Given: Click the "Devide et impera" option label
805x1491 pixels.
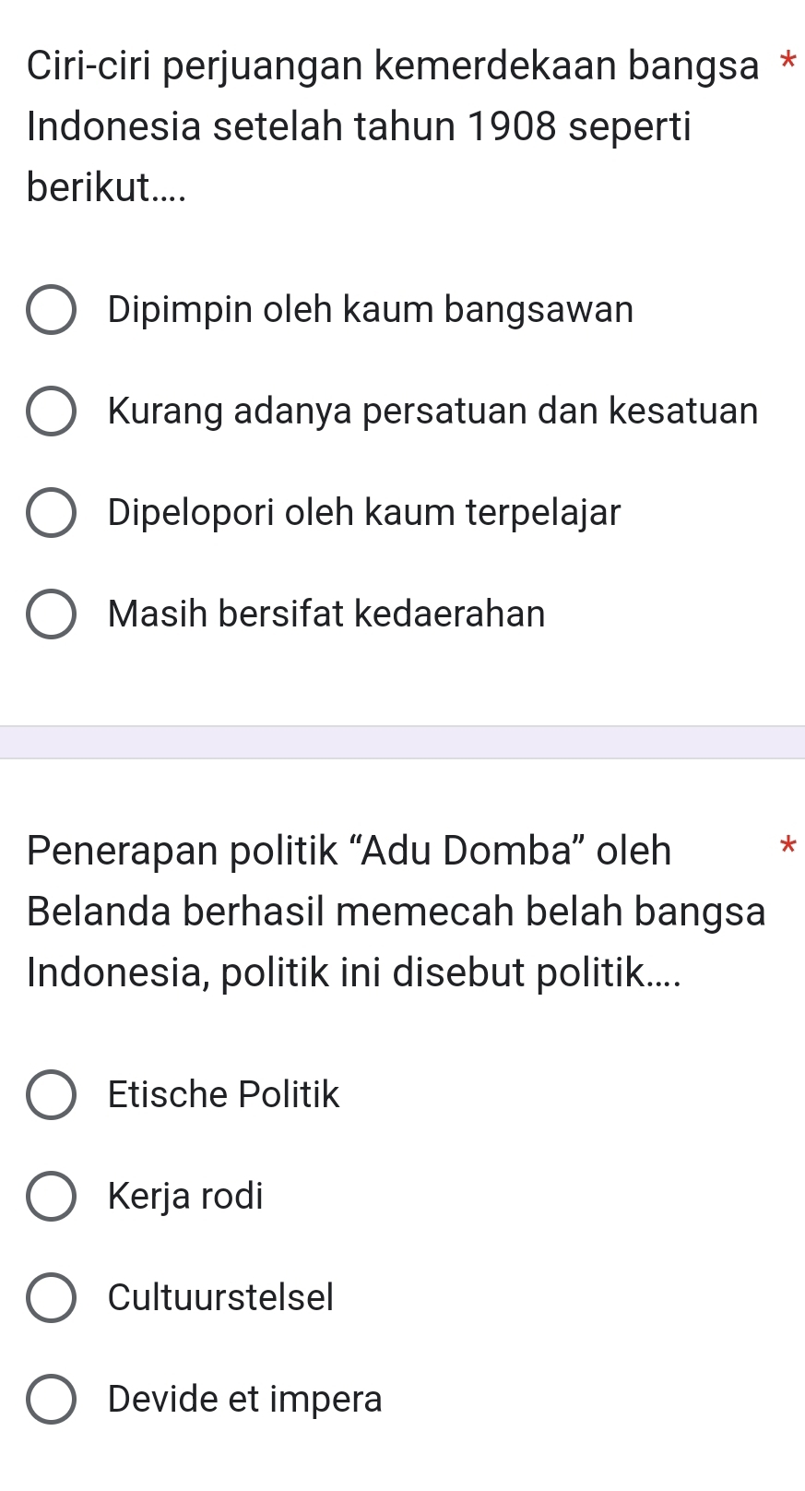Looking at the screenshot, I should 244,1400.
